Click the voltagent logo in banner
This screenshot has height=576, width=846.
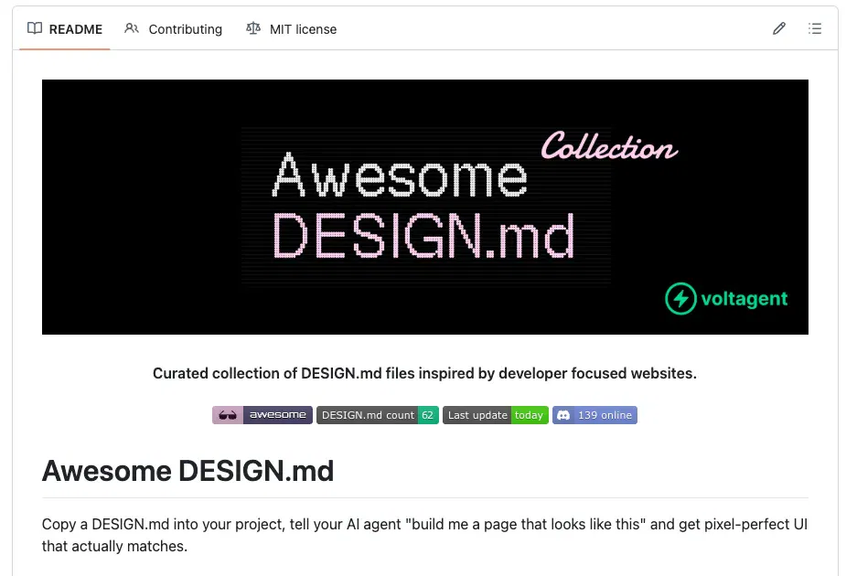[x=726, y=298]
